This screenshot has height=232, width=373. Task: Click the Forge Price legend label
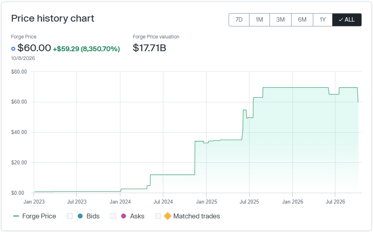coord(39,216)
